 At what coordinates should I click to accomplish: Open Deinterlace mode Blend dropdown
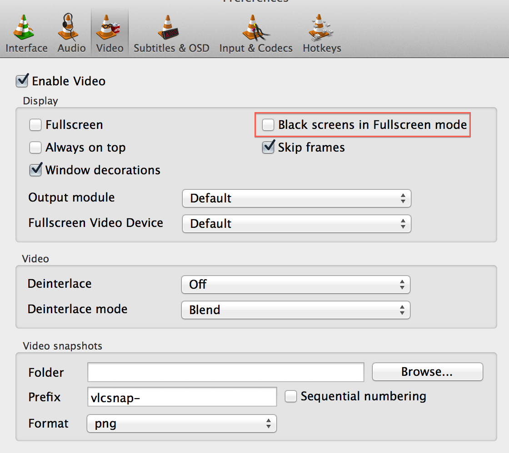coord(296,310)
